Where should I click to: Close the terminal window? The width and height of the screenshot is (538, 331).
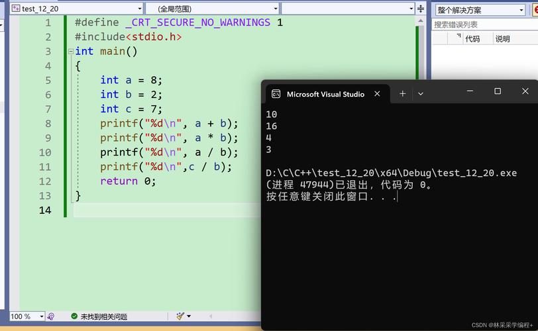click(x=525, y=91)
